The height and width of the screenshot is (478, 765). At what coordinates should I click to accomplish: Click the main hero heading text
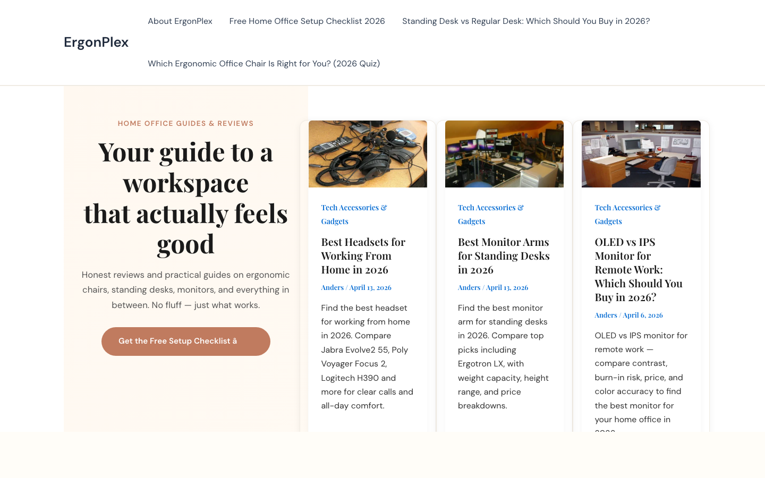coord(185,198)
